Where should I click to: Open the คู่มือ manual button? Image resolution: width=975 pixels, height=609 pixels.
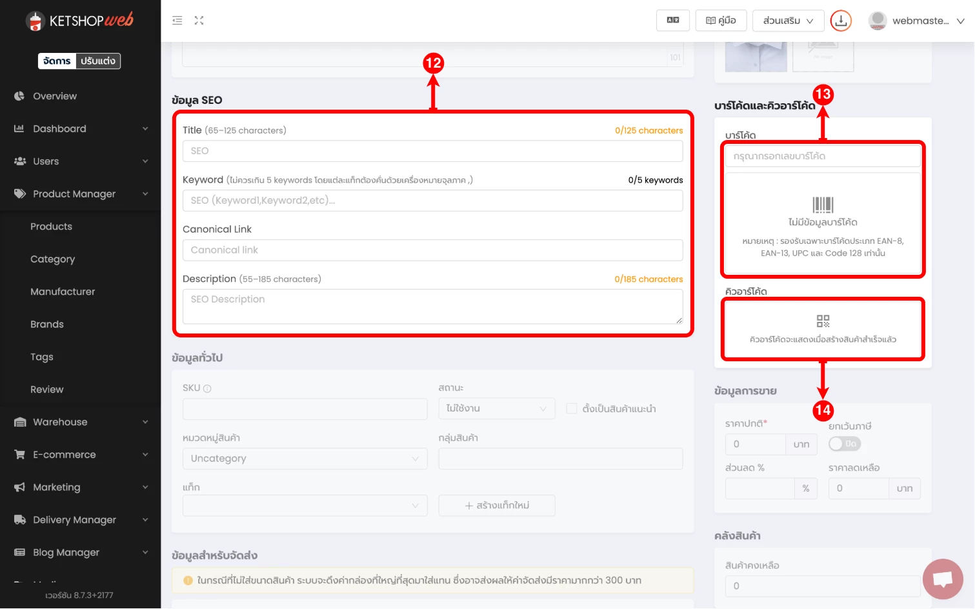pyautogui.click(x=721, y=21)
